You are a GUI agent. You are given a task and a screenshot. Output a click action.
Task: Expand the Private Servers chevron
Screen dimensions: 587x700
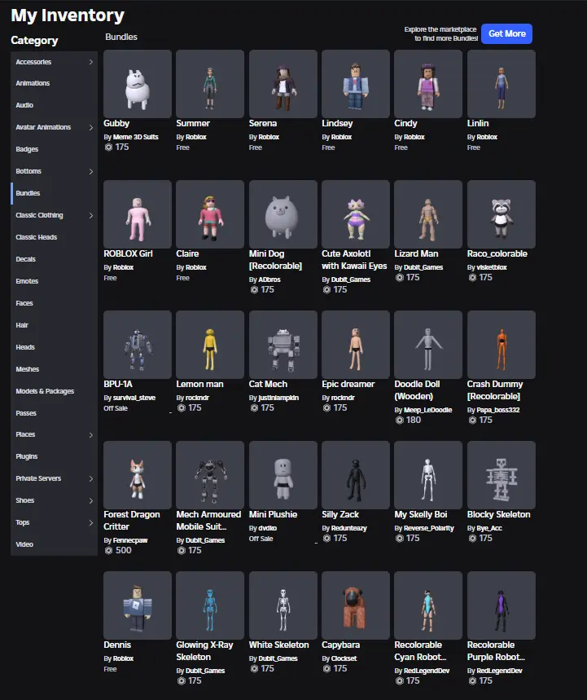point(91,478)
